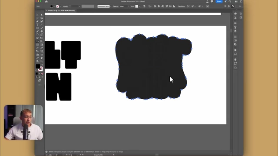Click the Stroke label link
Screen dimensions: 278x156
(66, 6)
